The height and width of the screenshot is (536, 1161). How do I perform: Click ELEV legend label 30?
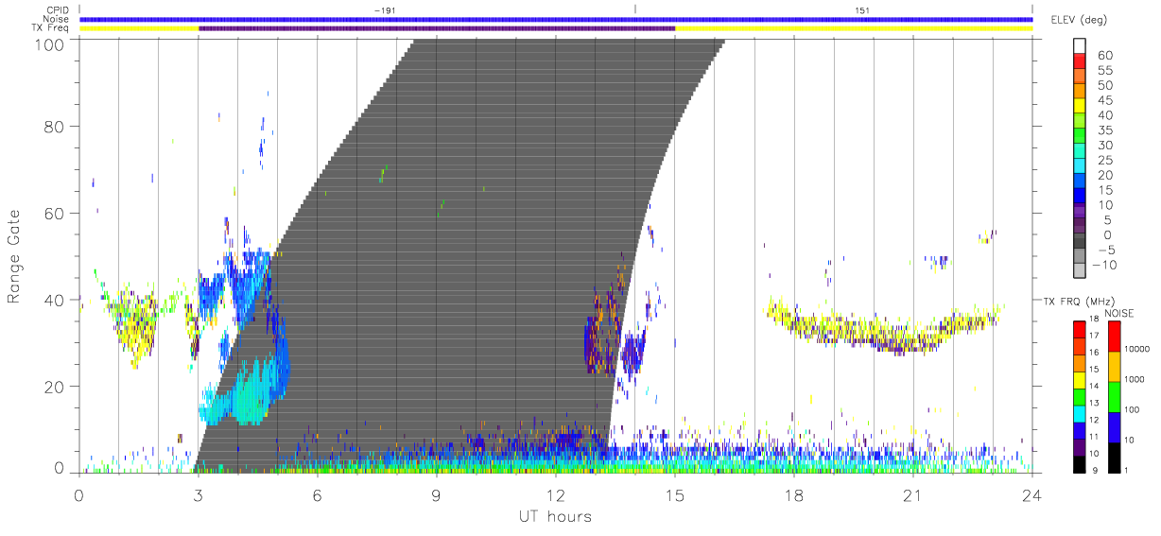(x=1105, y=145)
